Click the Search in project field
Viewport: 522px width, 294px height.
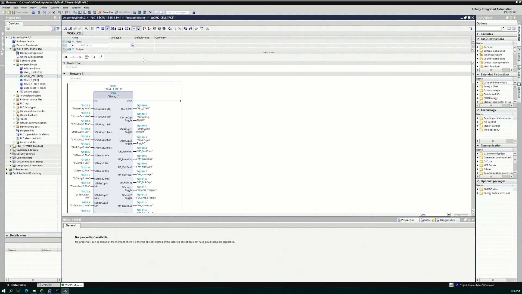pyautogui.click(x=177, y=12)
